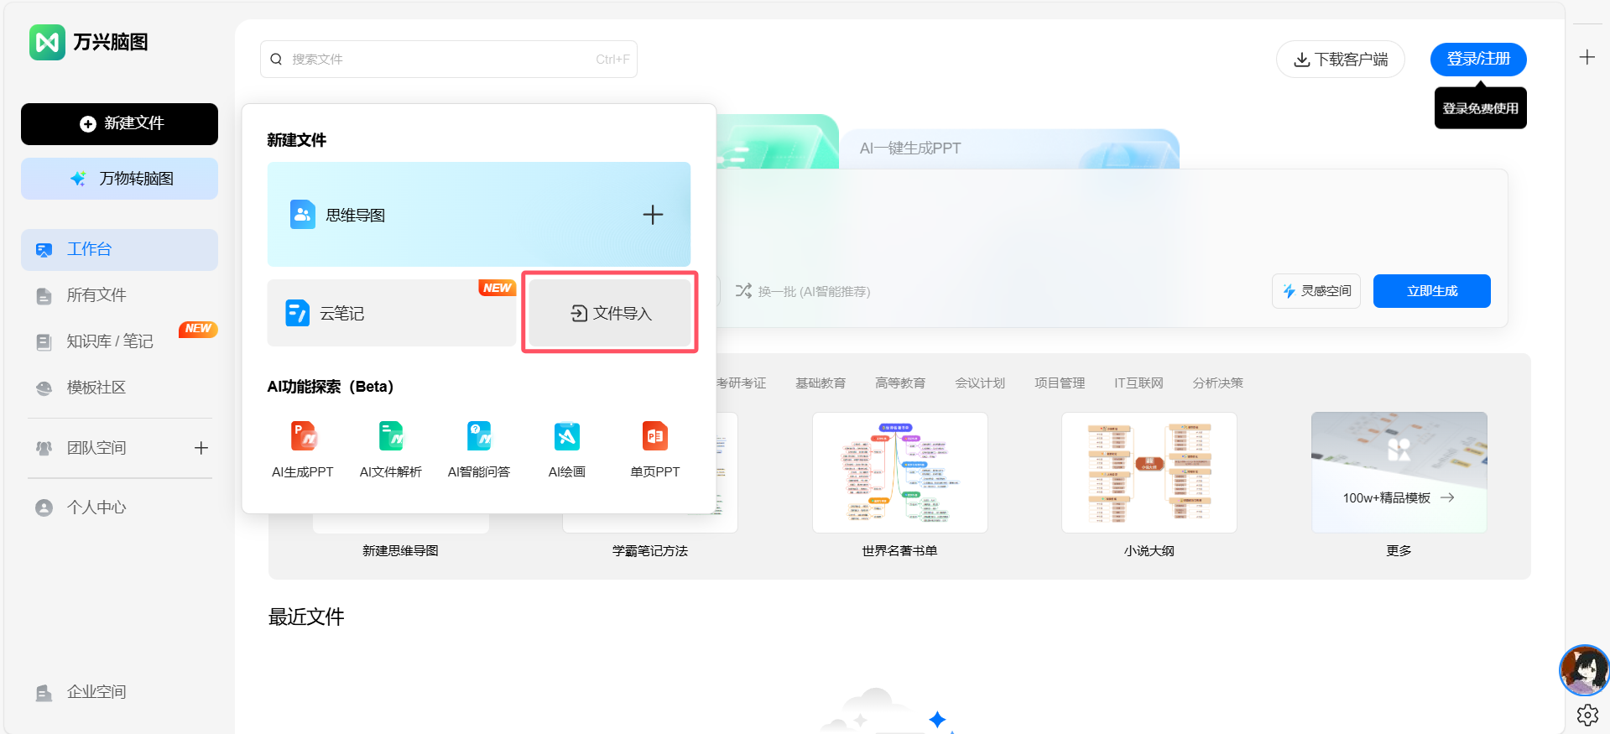This screenshot has height=734, width=1610.
Task: Click the 单页PPT icon
Action: (655, 437)
